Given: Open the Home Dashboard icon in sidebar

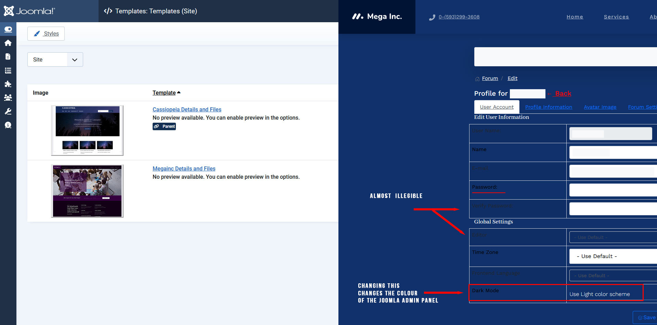Looking at the screenshot, I should coord(8,43).
